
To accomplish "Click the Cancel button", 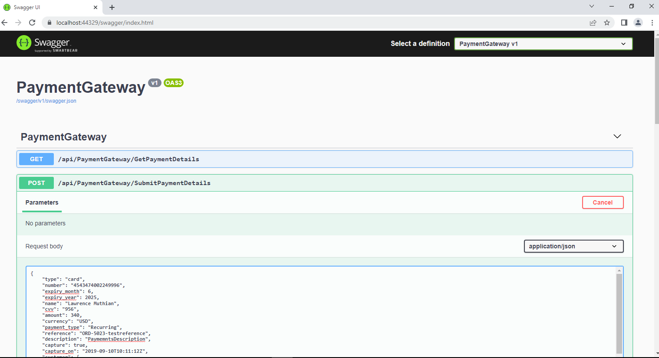I will pyautogui.click(x=603, y=202).
